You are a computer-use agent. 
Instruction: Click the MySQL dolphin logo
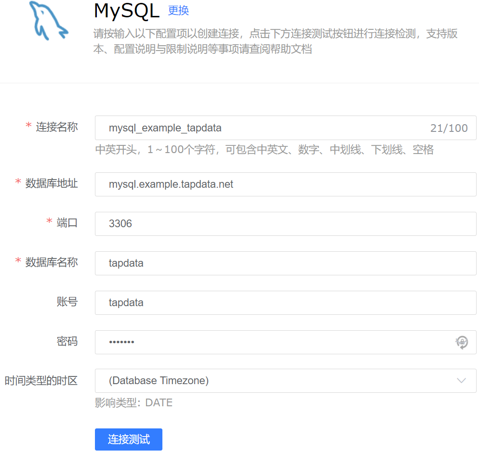[49, 21]
